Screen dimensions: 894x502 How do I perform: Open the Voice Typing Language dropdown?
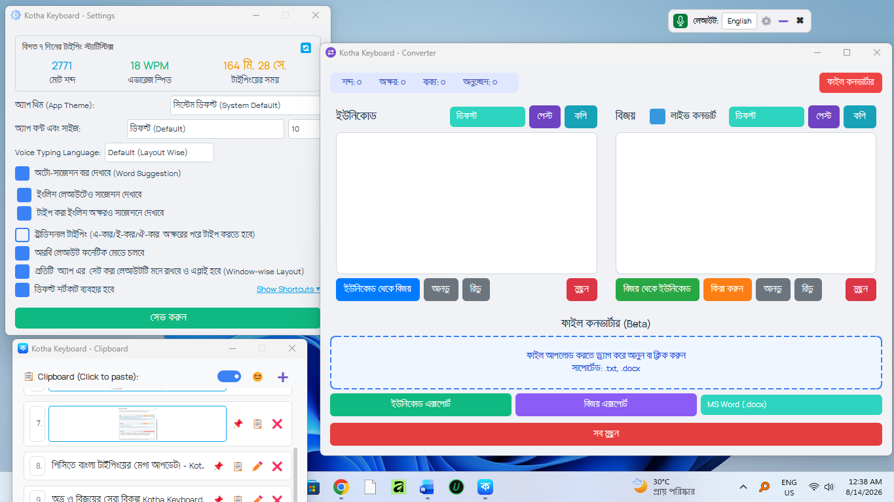click(x=159, y=152)
